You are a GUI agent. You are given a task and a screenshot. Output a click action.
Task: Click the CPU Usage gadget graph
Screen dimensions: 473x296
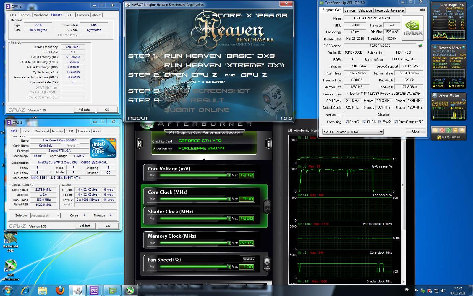pyautogui.click(x=449, y=35)
